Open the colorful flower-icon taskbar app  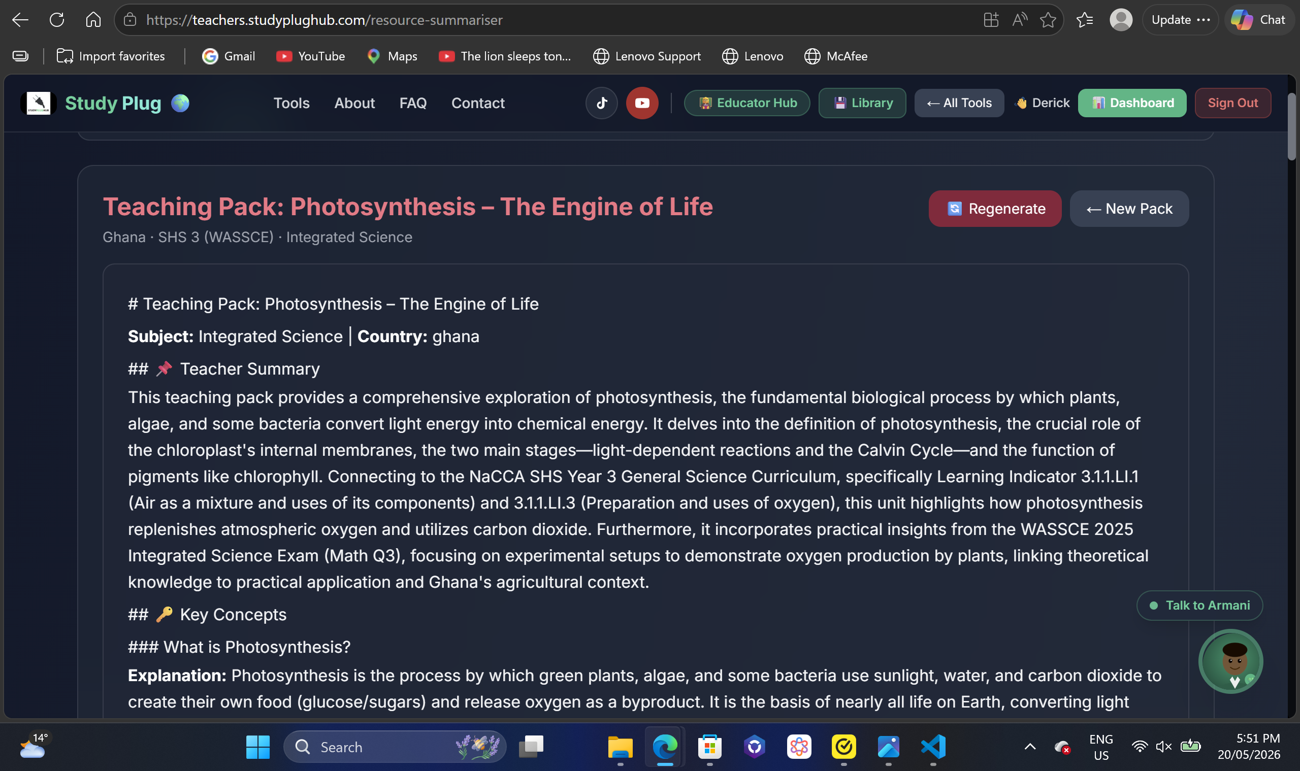point(799,747)
